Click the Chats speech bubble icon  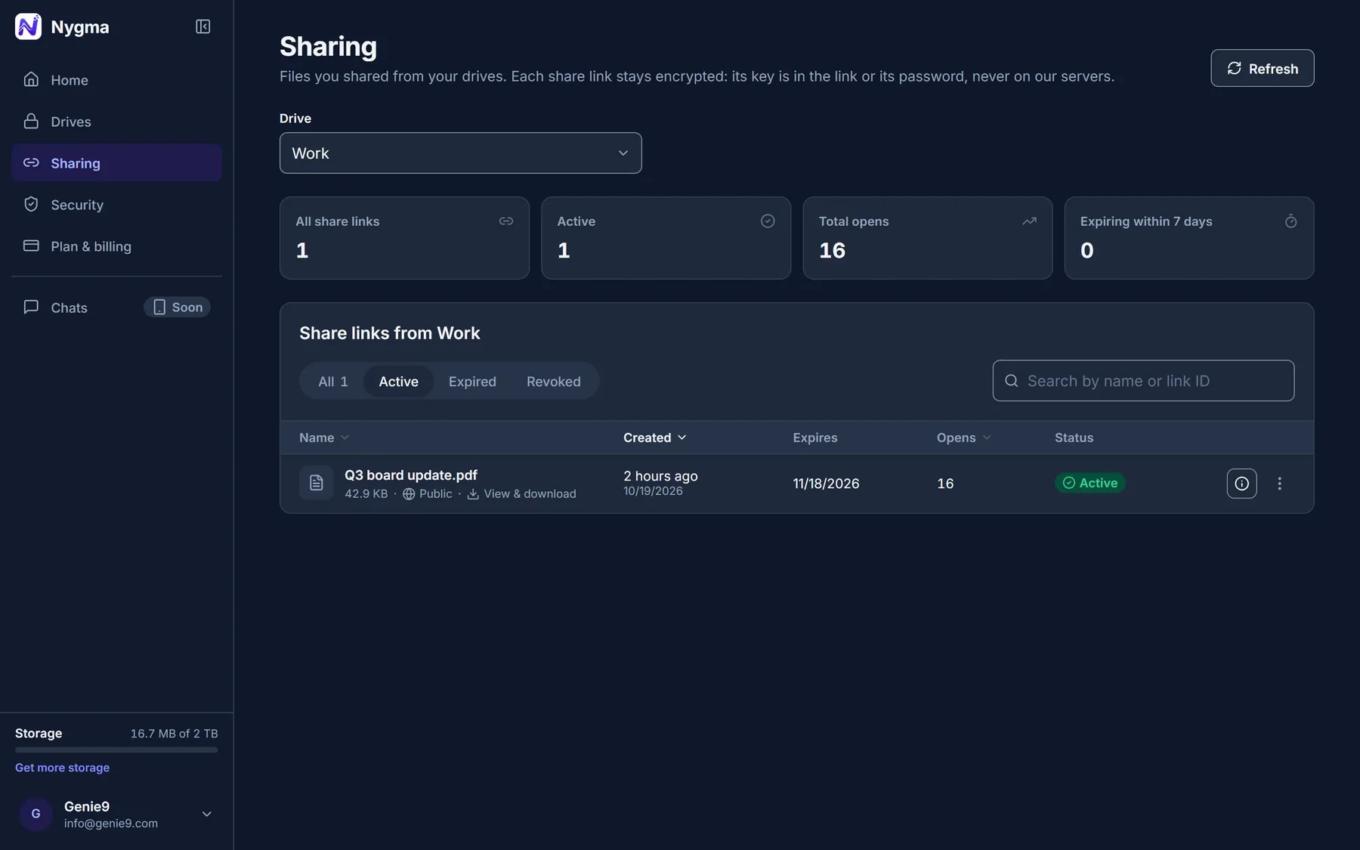[31, 307]
